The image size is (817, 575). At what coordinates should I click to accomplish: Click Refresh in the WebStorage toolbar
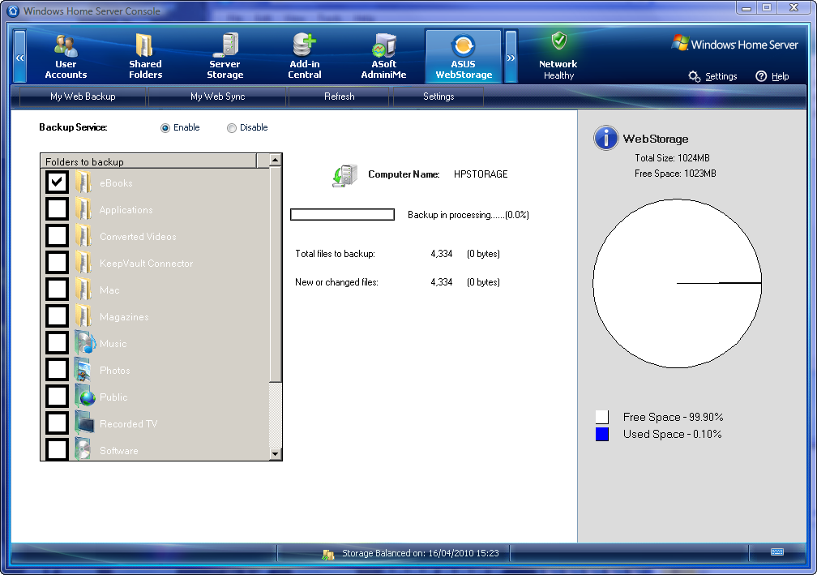pyautogui.click(x=339, y=97)
